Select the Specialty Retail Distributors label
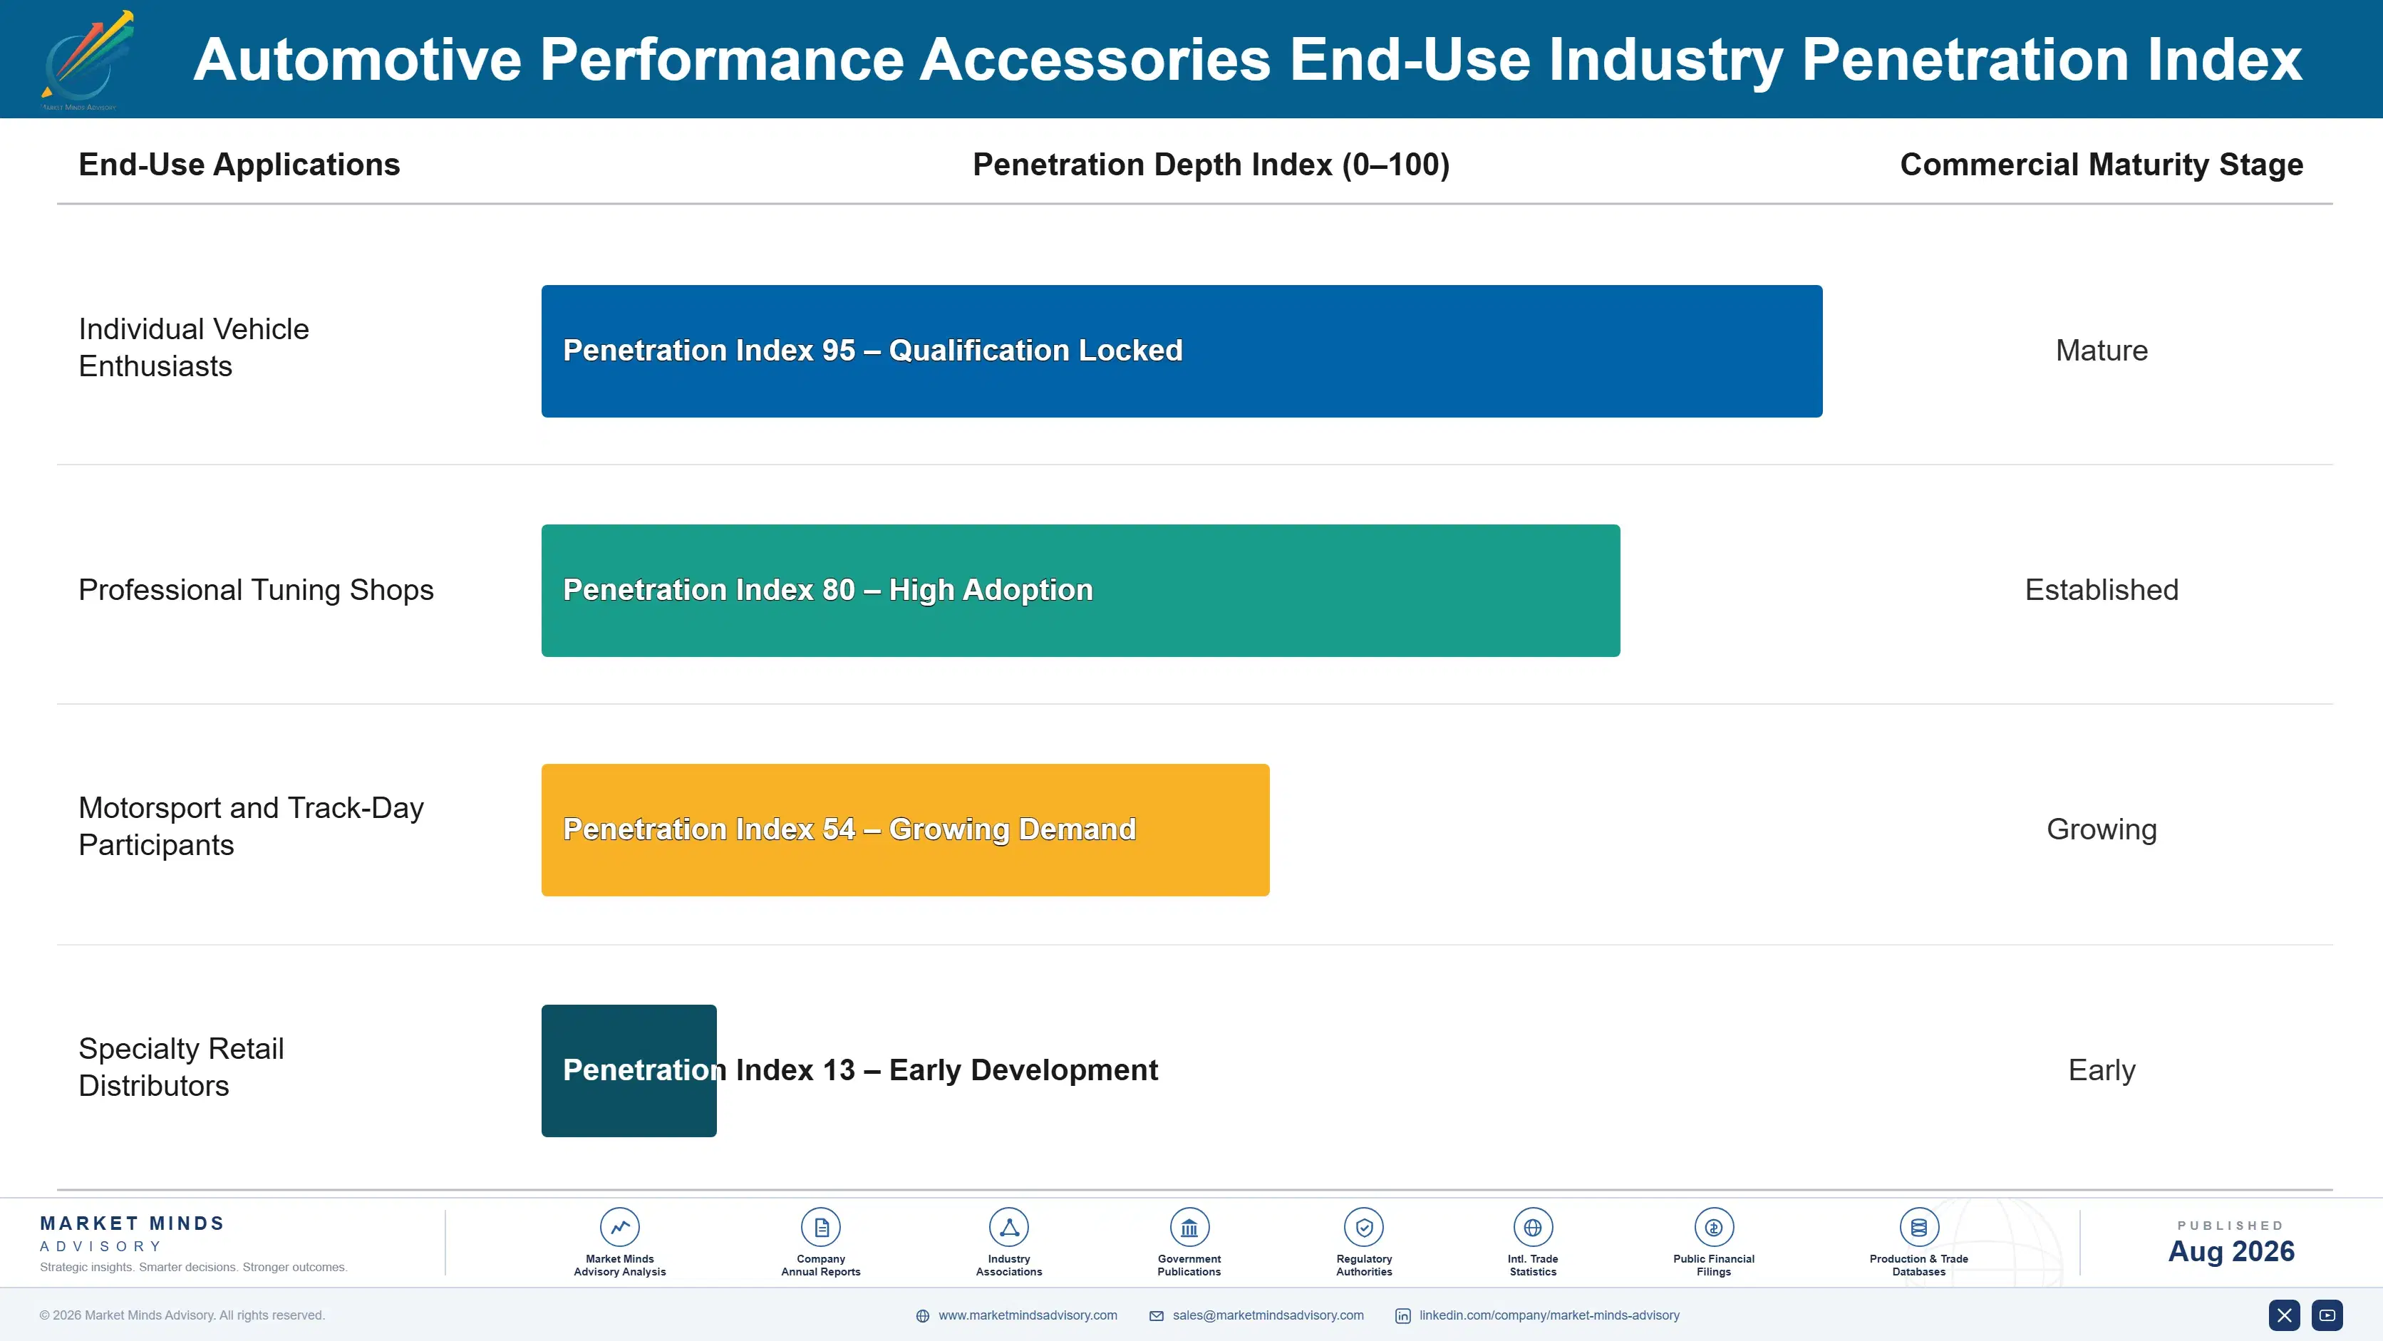2383x1341 pixels. pyautogui.click(x=180, y=1067)
